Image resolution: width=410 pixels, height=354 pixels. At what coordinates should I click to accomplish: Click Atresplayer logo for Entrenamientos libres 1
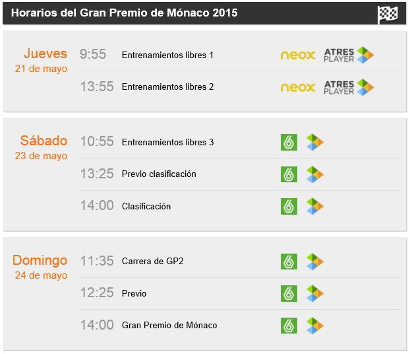349,55
